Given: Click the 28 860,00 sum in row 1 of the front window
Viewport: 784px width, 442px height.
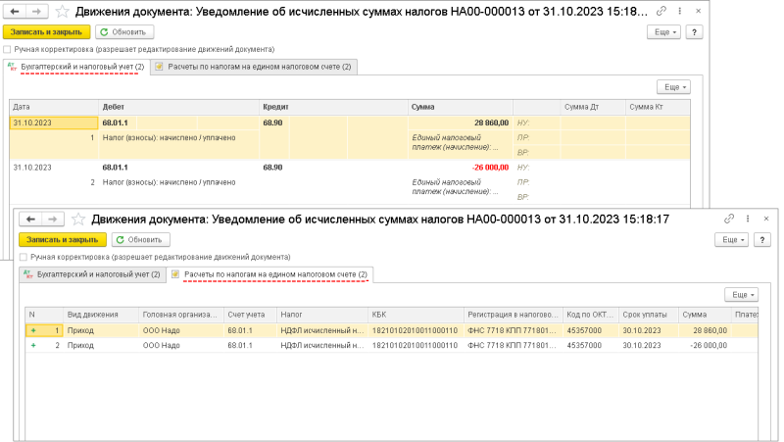Looking at the screenshot, I should click(x=710, y=330).
